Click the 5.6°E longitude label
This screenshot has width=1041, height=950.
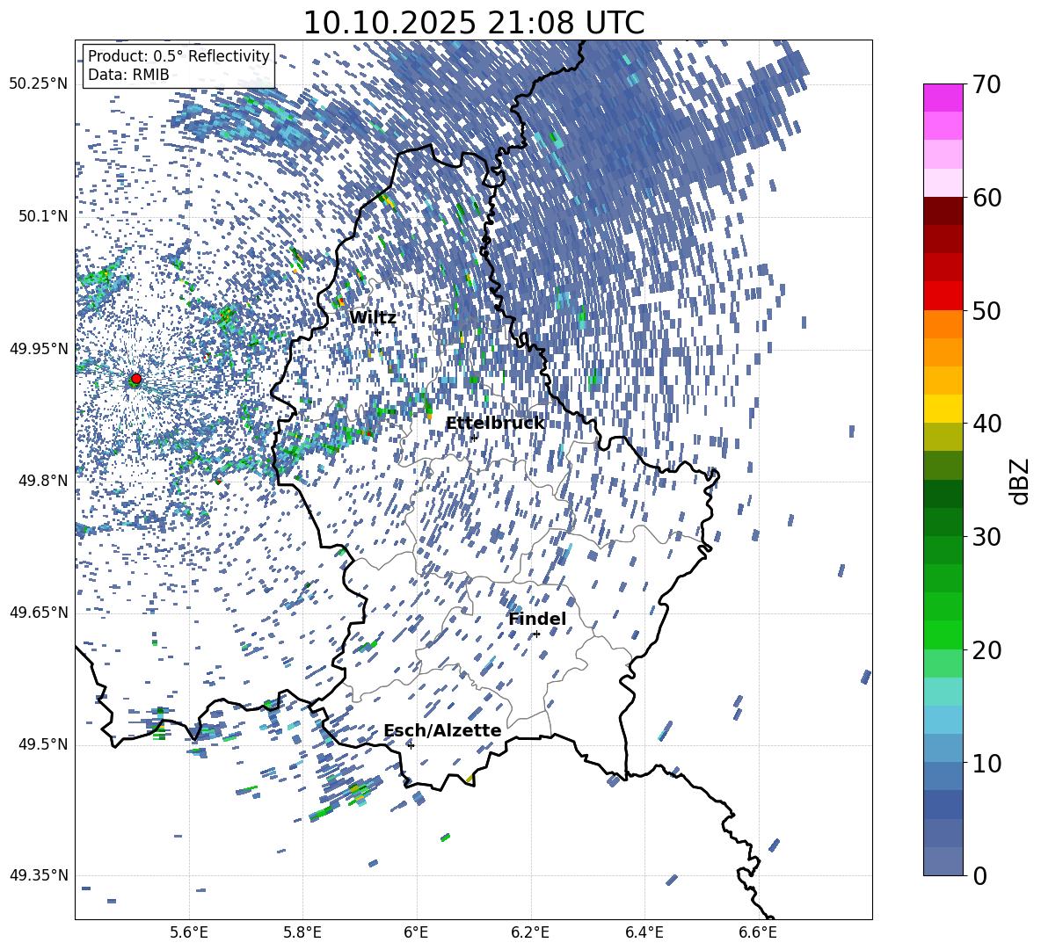tap(189, 932)
